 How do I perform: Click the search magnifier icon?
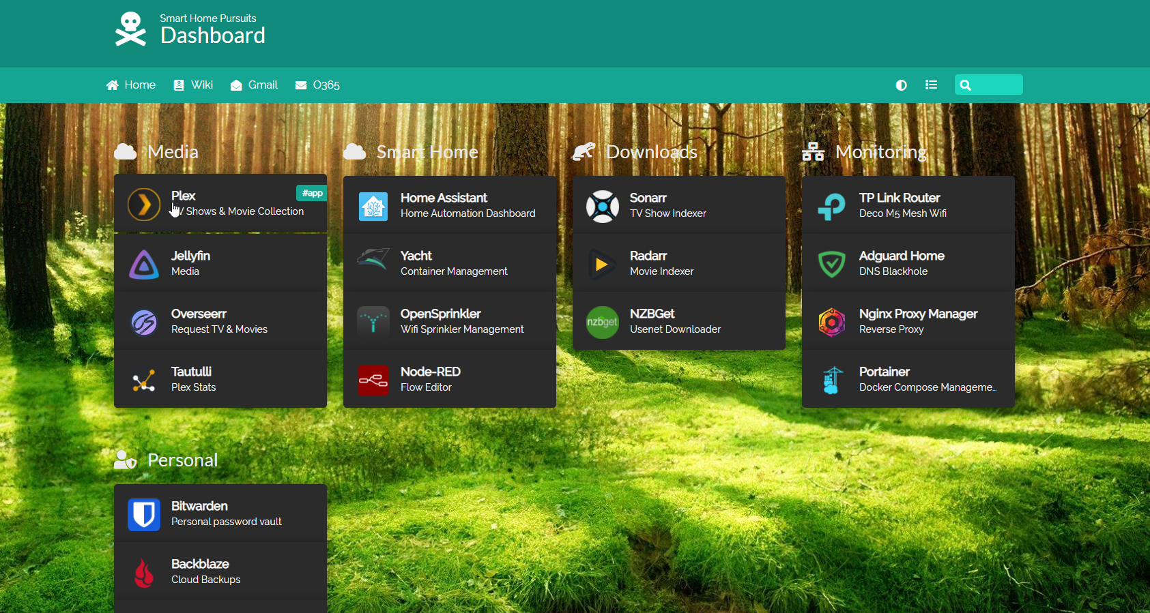[965, 85]
